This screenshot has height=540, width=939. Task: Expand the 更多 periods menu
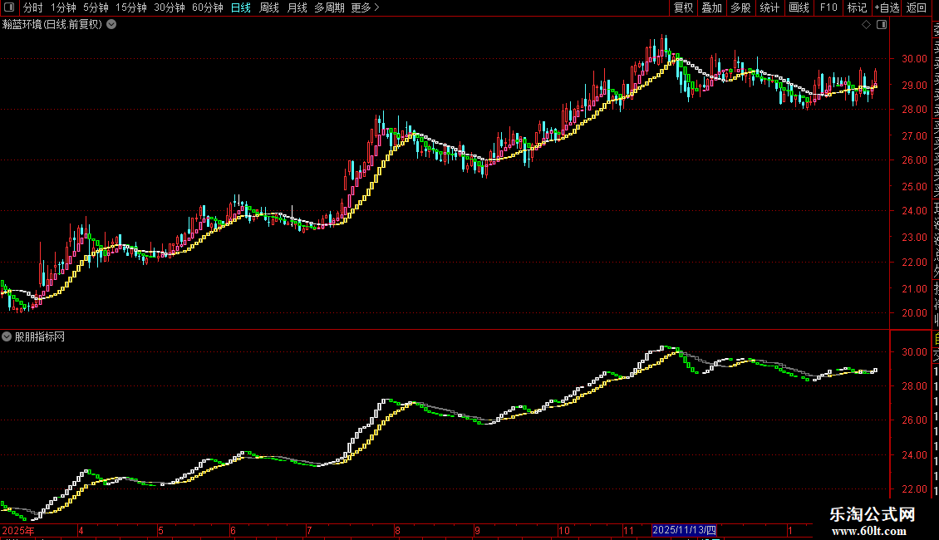tap(366, 7)
